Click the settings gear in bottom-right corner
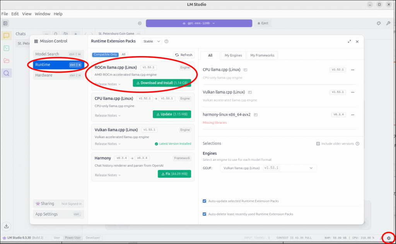 pyautogui.click(x=389, y=238)
